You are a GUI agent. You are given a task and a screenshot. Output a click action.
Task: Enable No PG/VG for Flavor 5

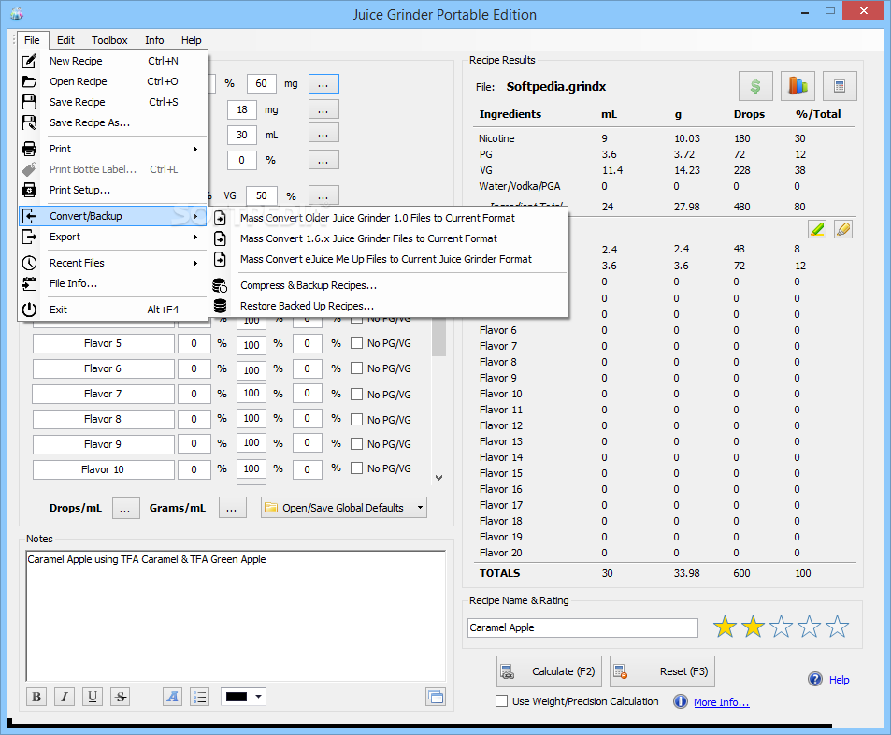pos(356,343)
